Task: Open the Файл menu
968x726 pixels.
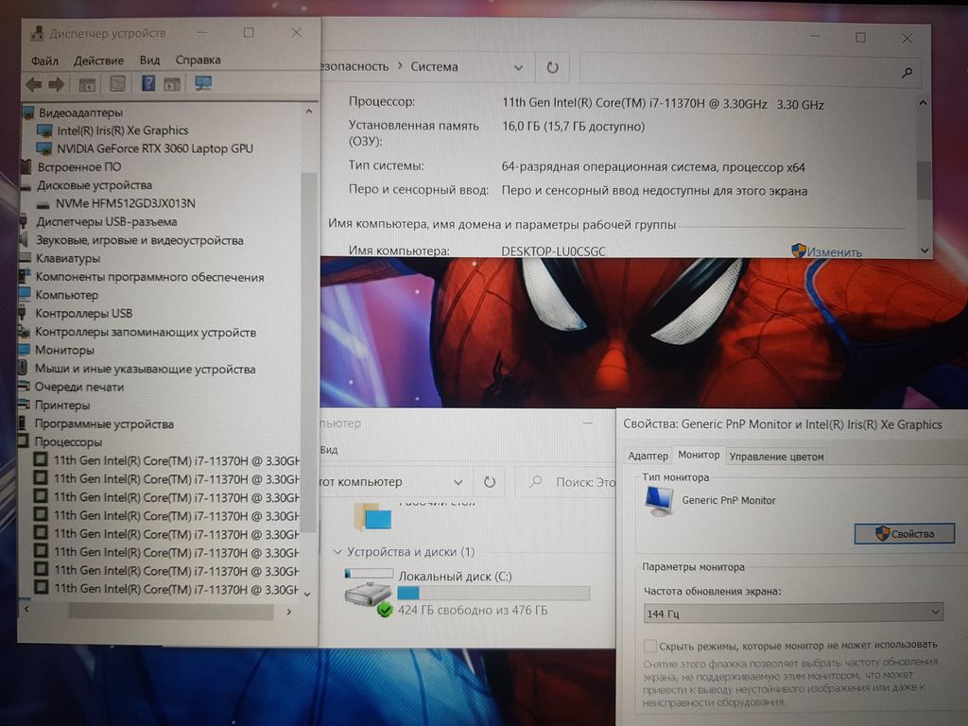Action: click(x=44, y=61)
